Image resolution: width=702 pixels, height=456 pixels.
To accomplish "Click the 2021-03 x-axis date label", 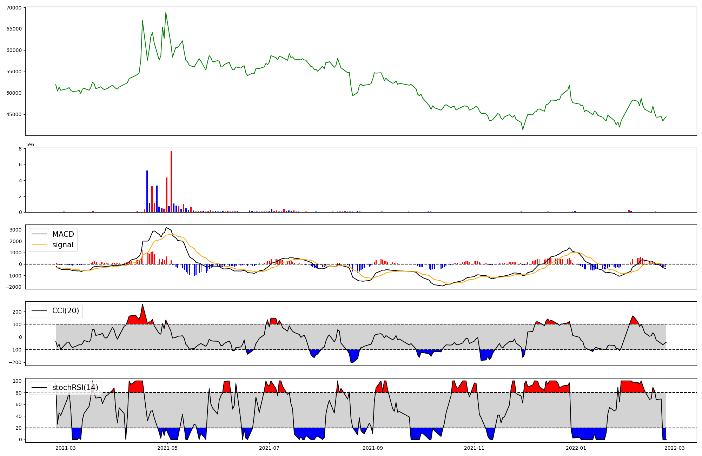I will [66, 448].
